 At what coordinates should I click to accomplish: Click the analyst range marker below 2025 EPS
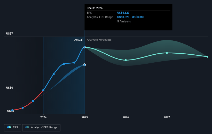(84, 65)
